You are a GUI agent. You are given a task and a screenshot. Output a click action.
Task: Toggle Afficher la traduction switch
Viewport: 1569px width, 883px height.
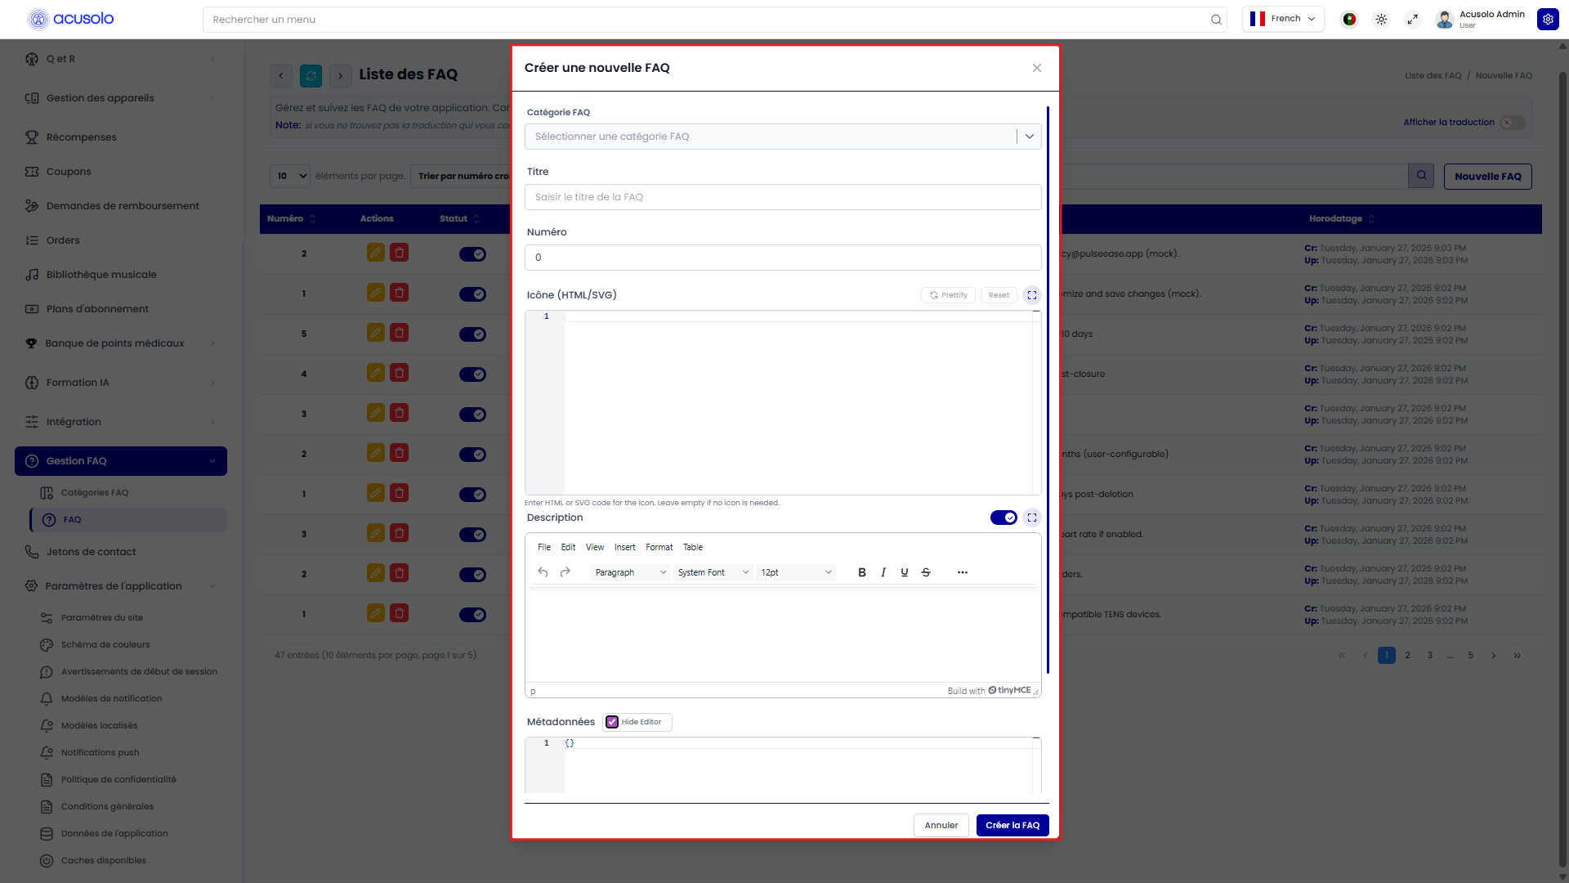coord(1513,123)
